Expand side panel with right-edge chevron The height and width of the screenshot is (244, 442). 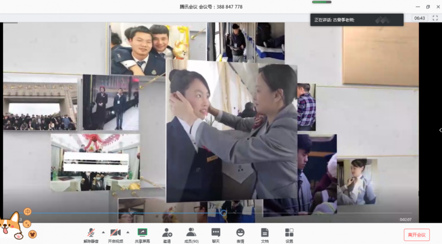[x=440, y=130]
